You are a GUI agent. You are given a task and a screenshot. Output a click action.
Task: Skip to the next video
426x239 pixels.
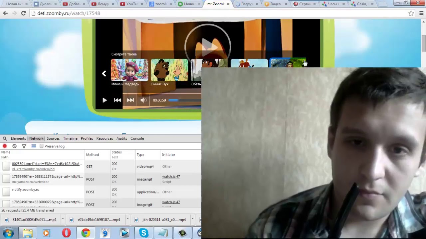coord(130,100)
